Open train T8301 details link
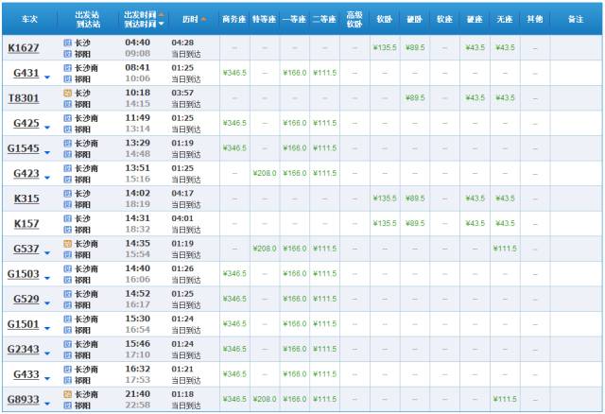 pos(24,98)
